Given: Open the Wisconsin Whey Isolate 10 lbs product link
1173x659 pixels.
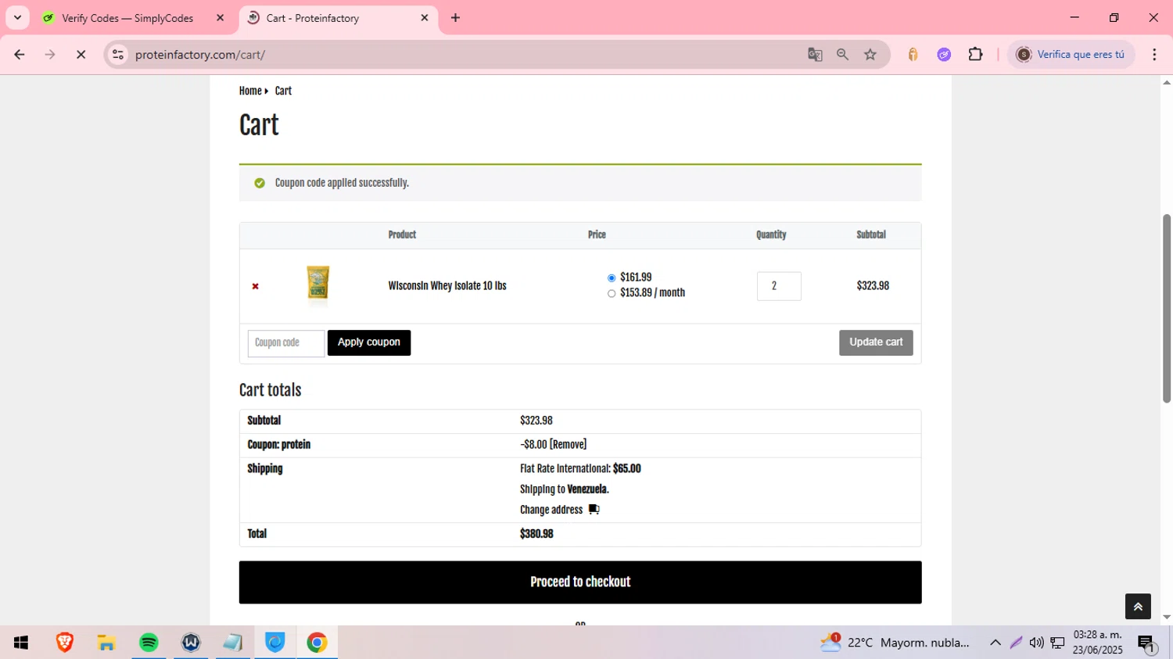Looking at the screenshot, I should click(x=447, y=286).
